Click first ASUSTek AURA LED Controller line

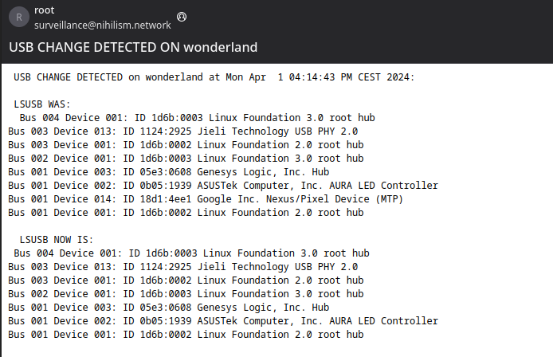pyautogui.click(x=222, y=186)
